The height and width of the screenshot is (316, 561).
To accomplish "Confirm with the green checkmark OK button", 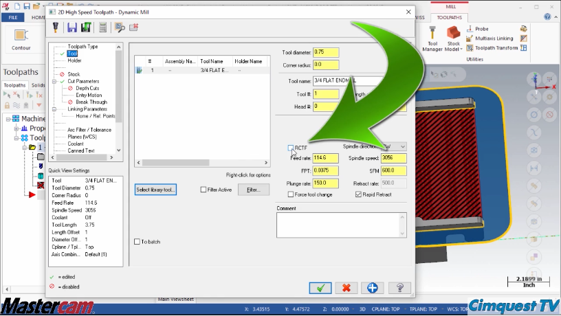I will point(320,288).
